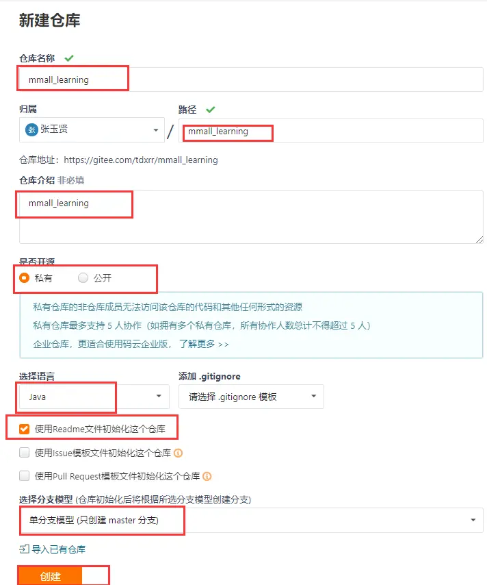The width and height of the screenshot is (487, 585).
Task: Expand the Java language dropdown
Action: [x=94, y=397]
